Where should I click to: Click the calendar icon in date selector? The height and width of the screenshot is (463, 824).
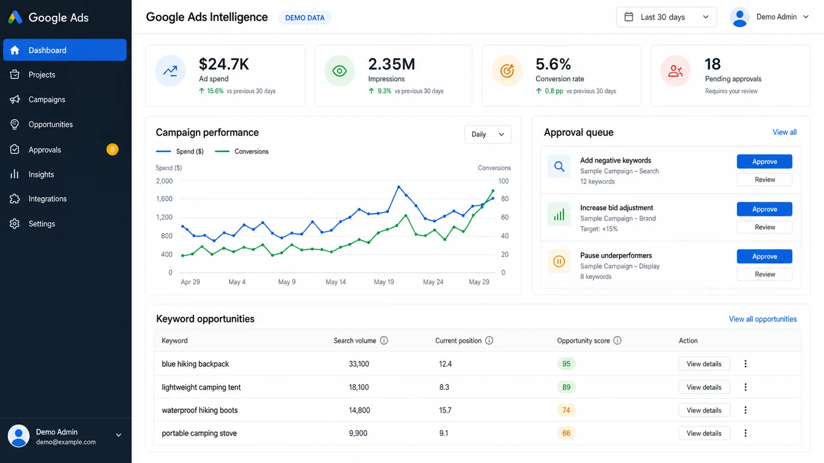(629, 17)
